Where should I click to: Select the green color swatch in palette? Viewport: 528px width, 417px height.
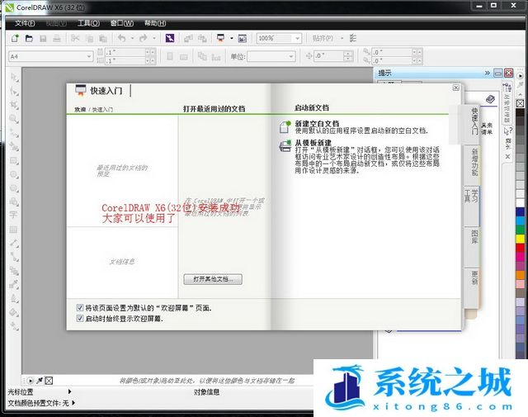521,230
